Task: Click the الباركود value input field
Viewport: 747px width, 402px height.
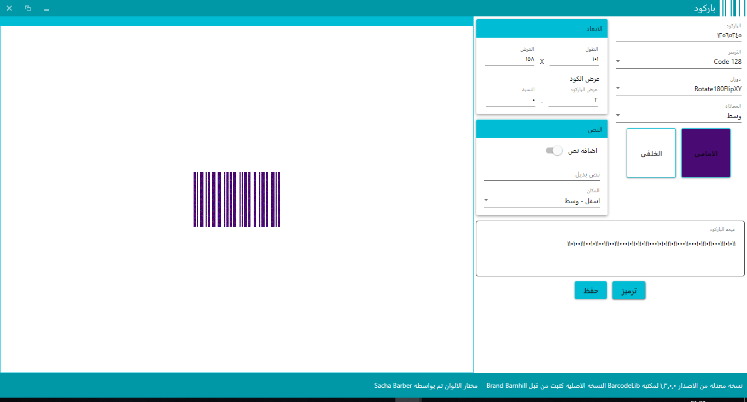Action: [x=679, y=35]
